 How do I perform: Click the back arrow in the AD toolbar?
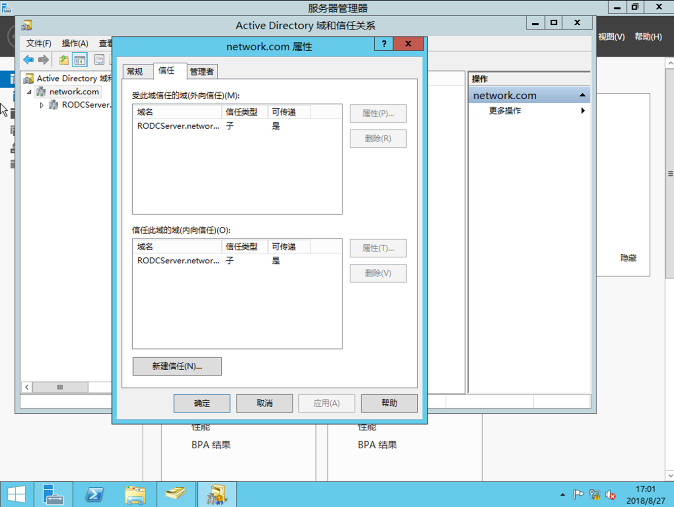click(x=28, y=60)
